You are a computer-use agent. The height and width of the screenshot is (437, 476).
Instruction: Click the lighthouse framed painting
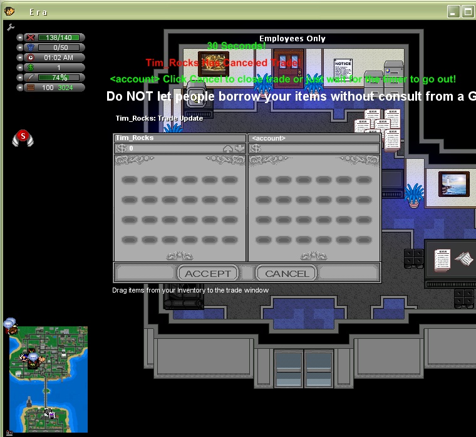click(x=454, y=184)
